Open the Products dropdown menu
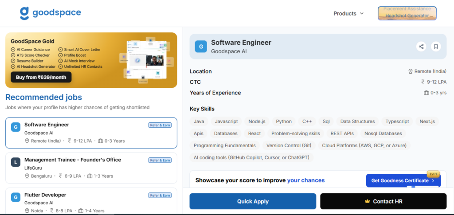The width and height of the screenshot is (454, 215). coord(348,14)
